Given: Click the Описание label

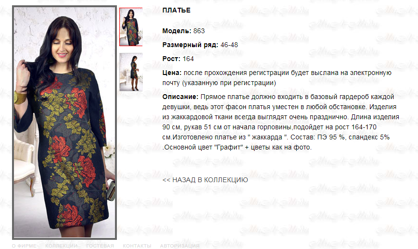Looking at the screenshot, I should point(180,97).
